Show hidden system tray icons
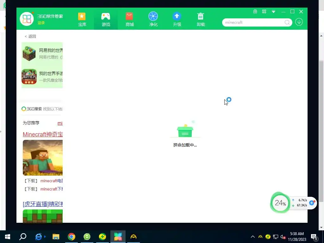This screenshot has width=324, height=243. click(x=253, y=237)
